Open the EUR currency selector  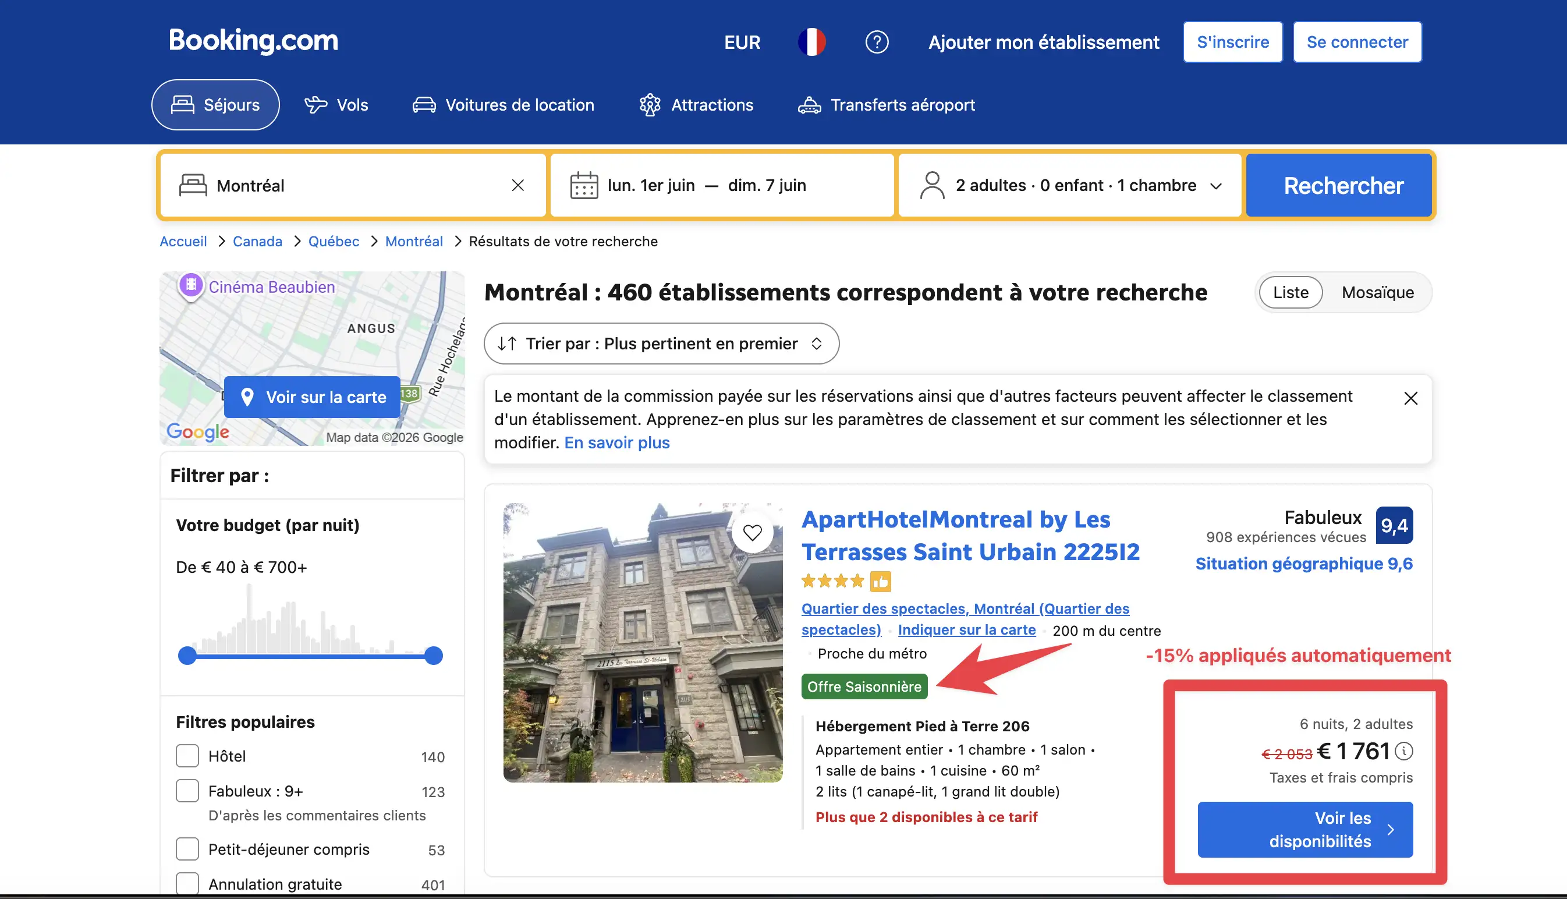[x=742, y=41]
